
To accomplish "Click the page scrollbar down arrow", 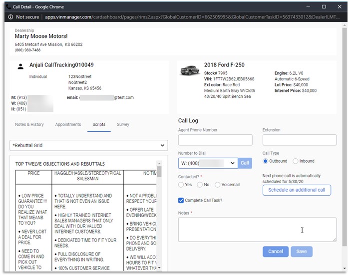I will coord(345,269).
